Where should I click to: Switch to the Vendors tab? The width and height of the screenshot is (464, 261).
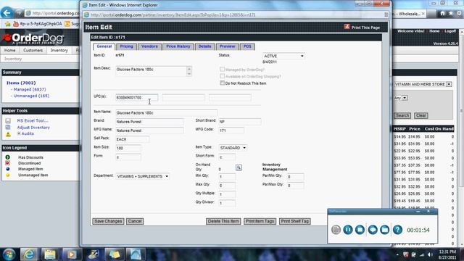149,46
